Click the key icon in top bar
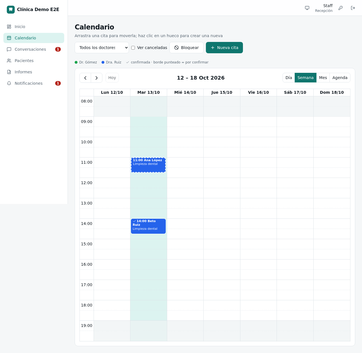The width and height of the screenshot is (362, 353). click(x=341, y=8)
